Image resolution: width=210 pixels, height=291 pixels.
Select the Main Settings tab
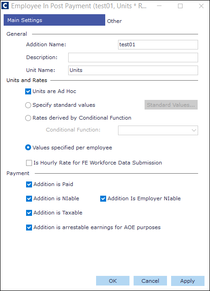click(x=54, y=20)
